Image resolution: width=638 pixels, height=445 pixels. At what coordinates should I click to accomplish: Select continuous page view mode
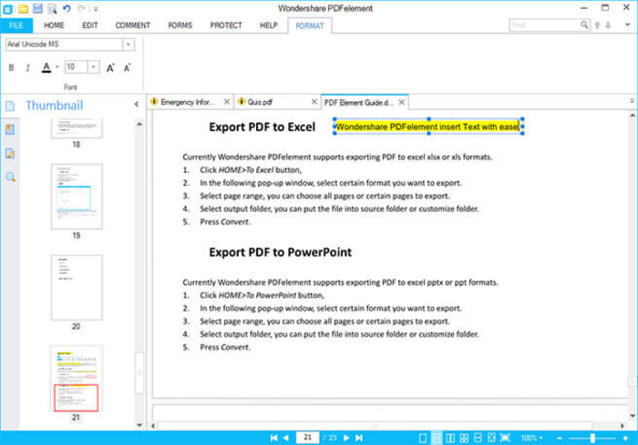(437, 438)
